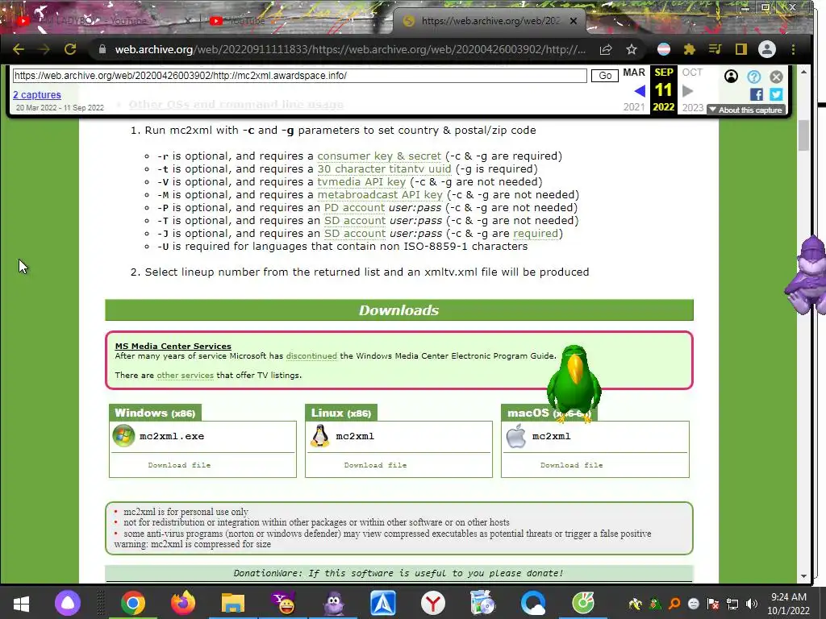Reload the page with the refresh icon

click(x=70, y=49)
